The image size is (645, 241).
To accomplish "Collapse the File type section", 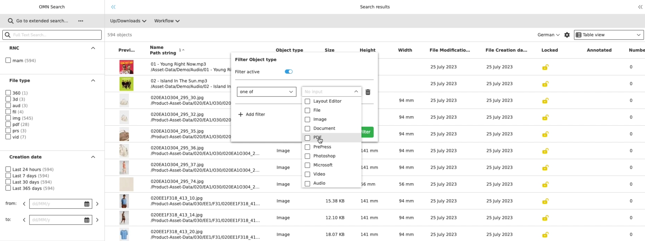I will [x=93, y=80].
